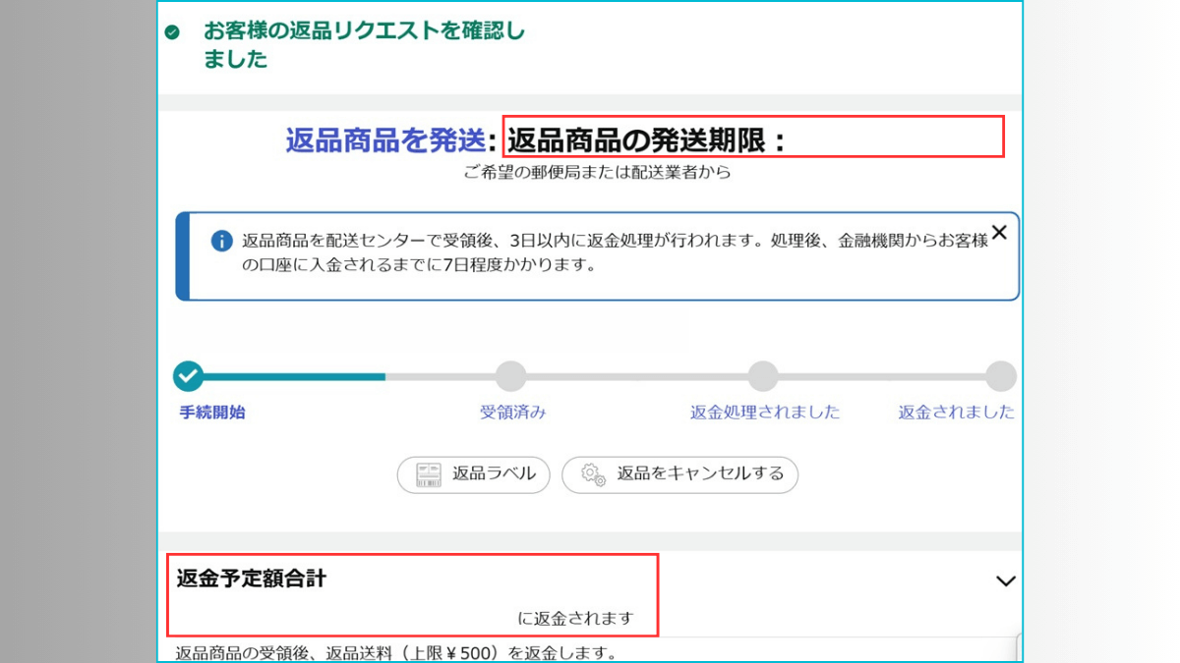Select the barcode icon on the 返品ラベル button
1180x663 pixels.
click(x=427, y=474)
